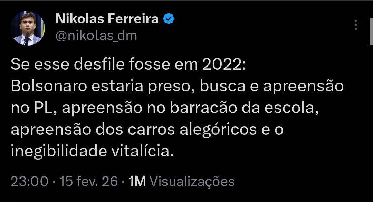
Task: Click the word 'apreensão' before 'dos carros'
Action: pyautogui.click(x=47, y=130)
